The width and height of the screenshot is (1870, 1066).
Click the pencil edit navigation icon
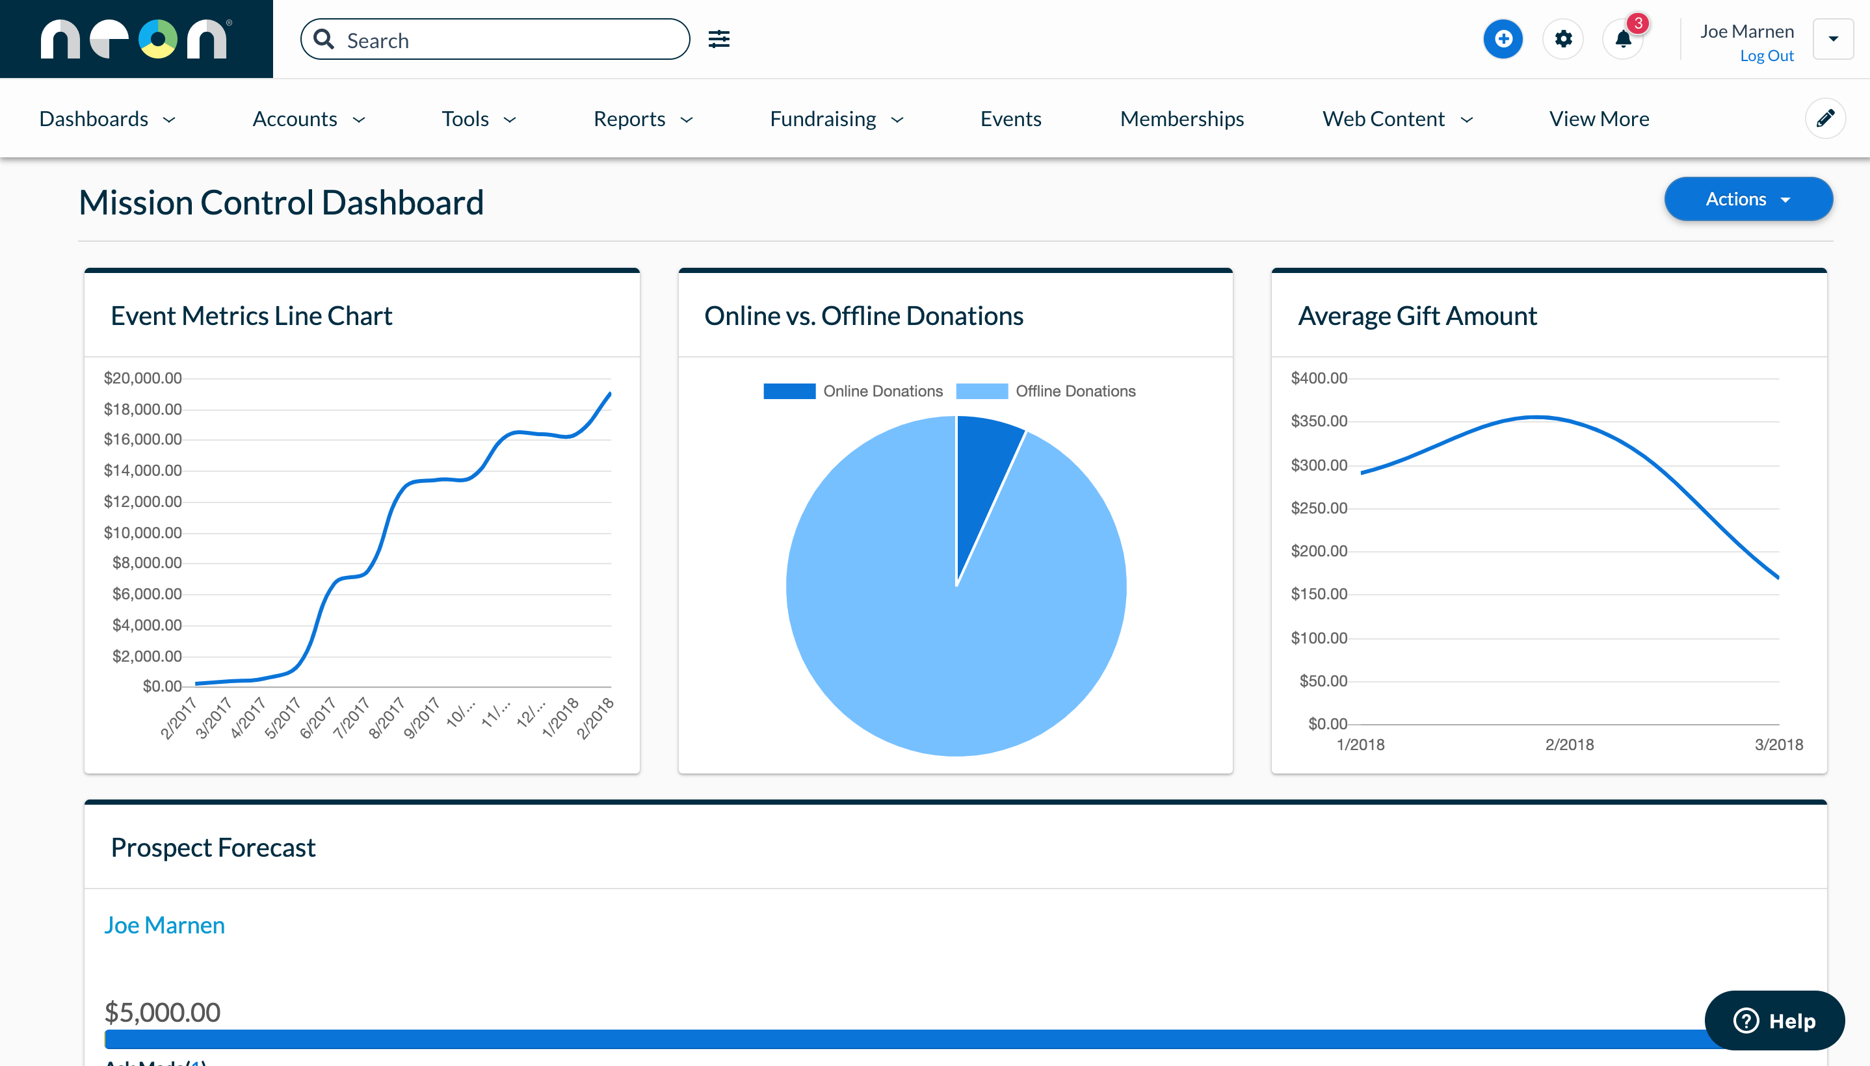pyautogui.click(x=1824, y=118)
